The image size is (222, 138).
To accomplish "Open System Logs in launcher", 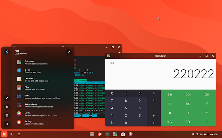I will point(42,105).
